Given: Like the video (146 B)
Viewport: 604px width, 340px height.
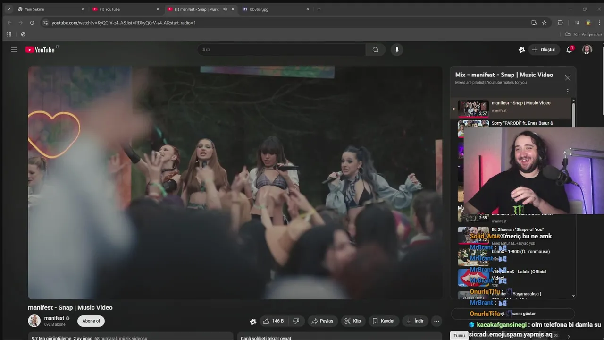Looking at the screenshot, I should point(274,321).
